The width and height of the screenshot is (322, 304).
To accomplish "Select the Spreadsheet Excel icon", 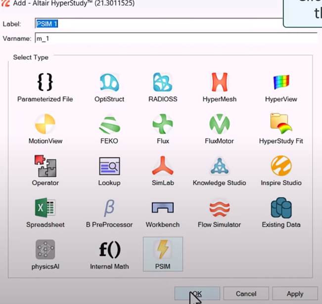I will (45, 208).
